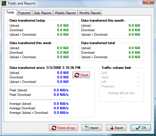This screenshot has width=156, height=136.
Task: Click today's Upload 0.0 KiB value
Action: (63, 26)
